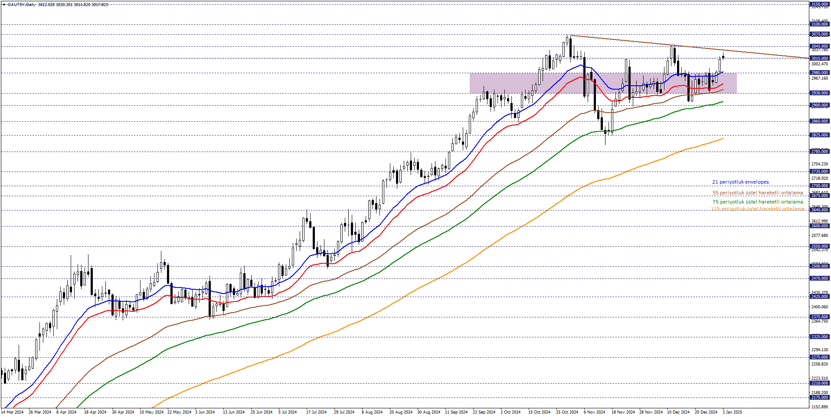Click the 25 Oct 2024 date label
This screenshot has height=417, width=831.
[x=567, y=412]
